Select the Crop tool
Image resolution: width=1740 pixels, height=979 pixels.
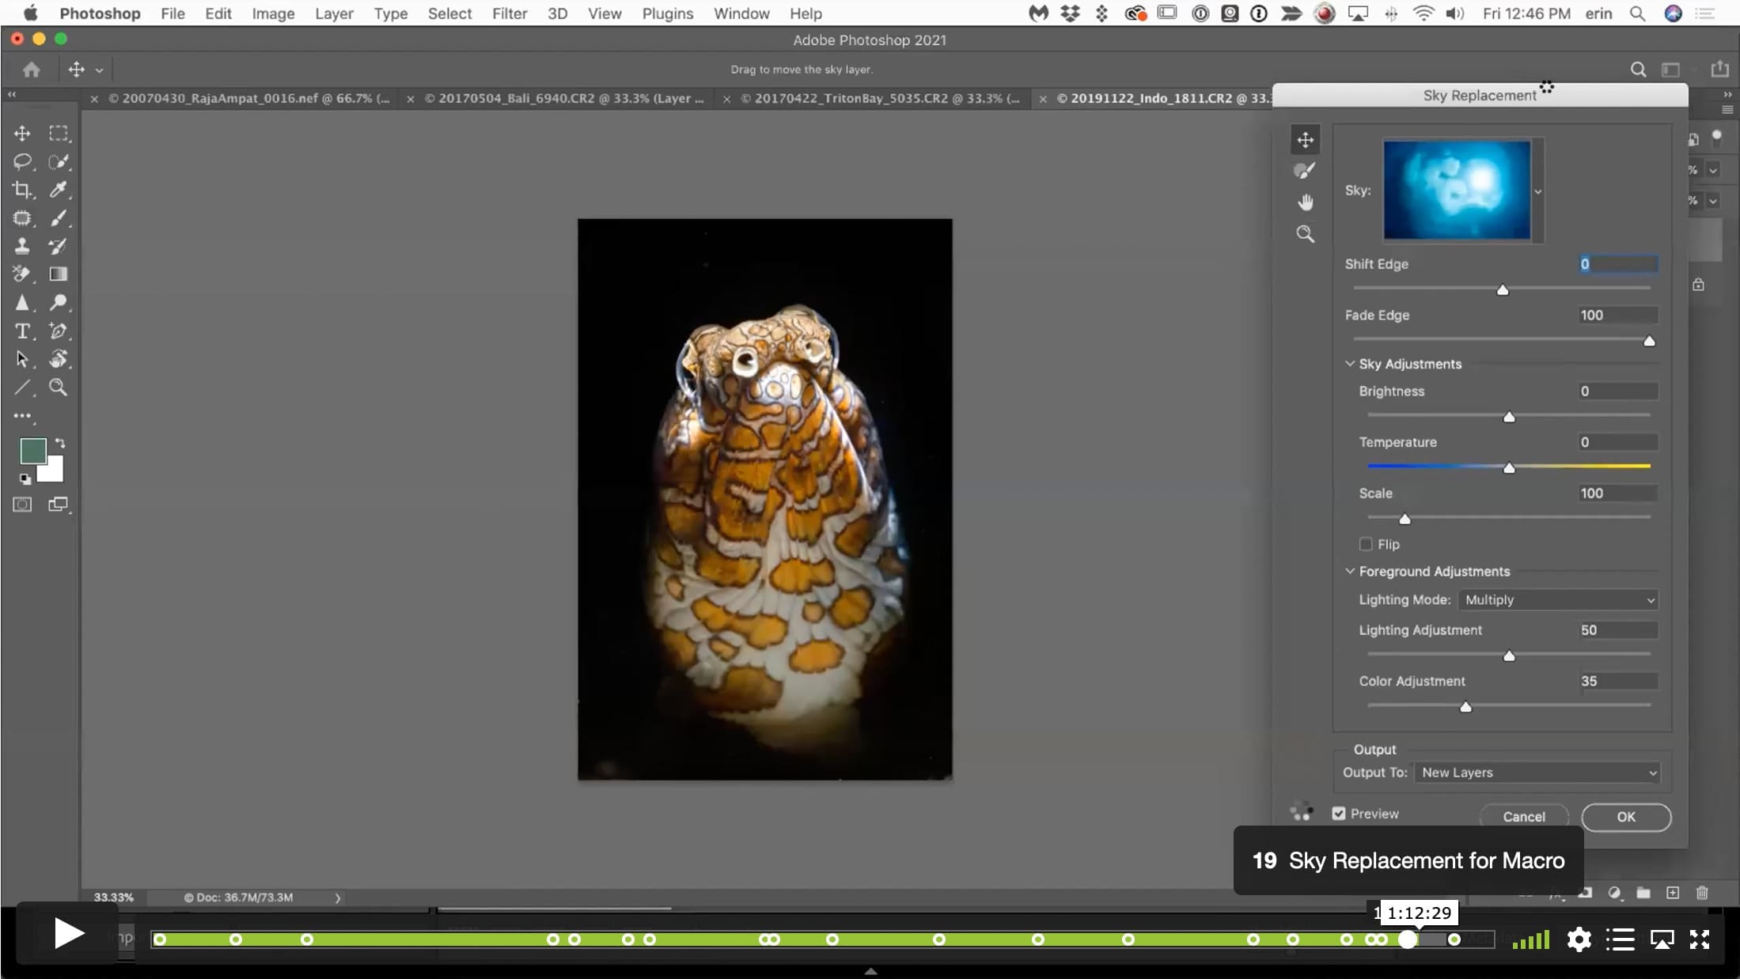[22, 190]
